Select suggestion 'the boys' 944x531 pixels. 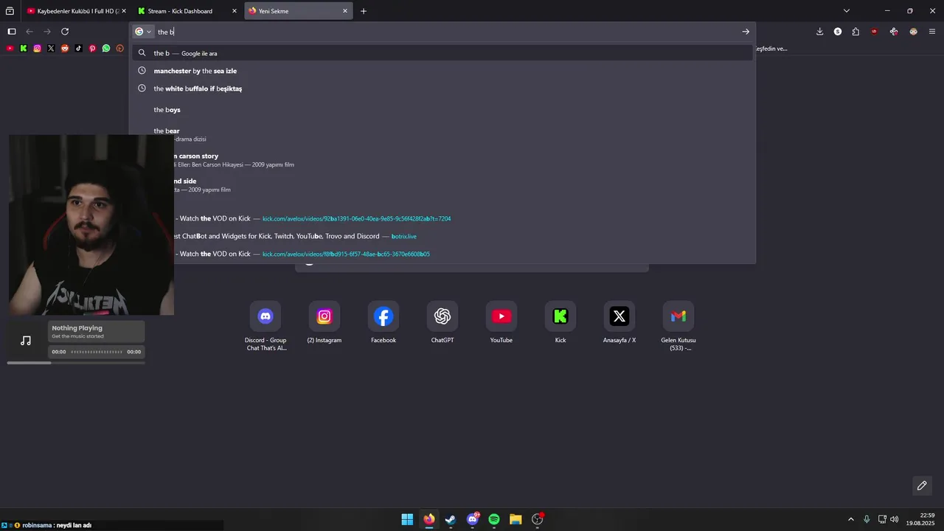click(442, 110)
